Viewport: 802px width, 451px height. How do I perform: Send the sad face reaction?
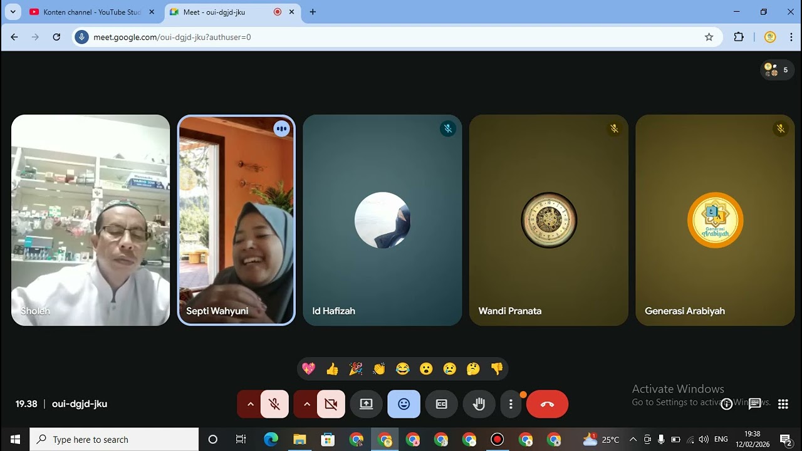click(x=450, y=369)
